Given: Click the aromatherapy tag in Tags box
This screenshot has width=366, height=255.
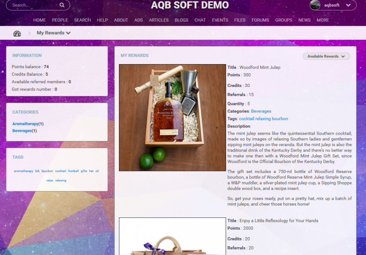Looking at the screenshot, I should [24, 171].
